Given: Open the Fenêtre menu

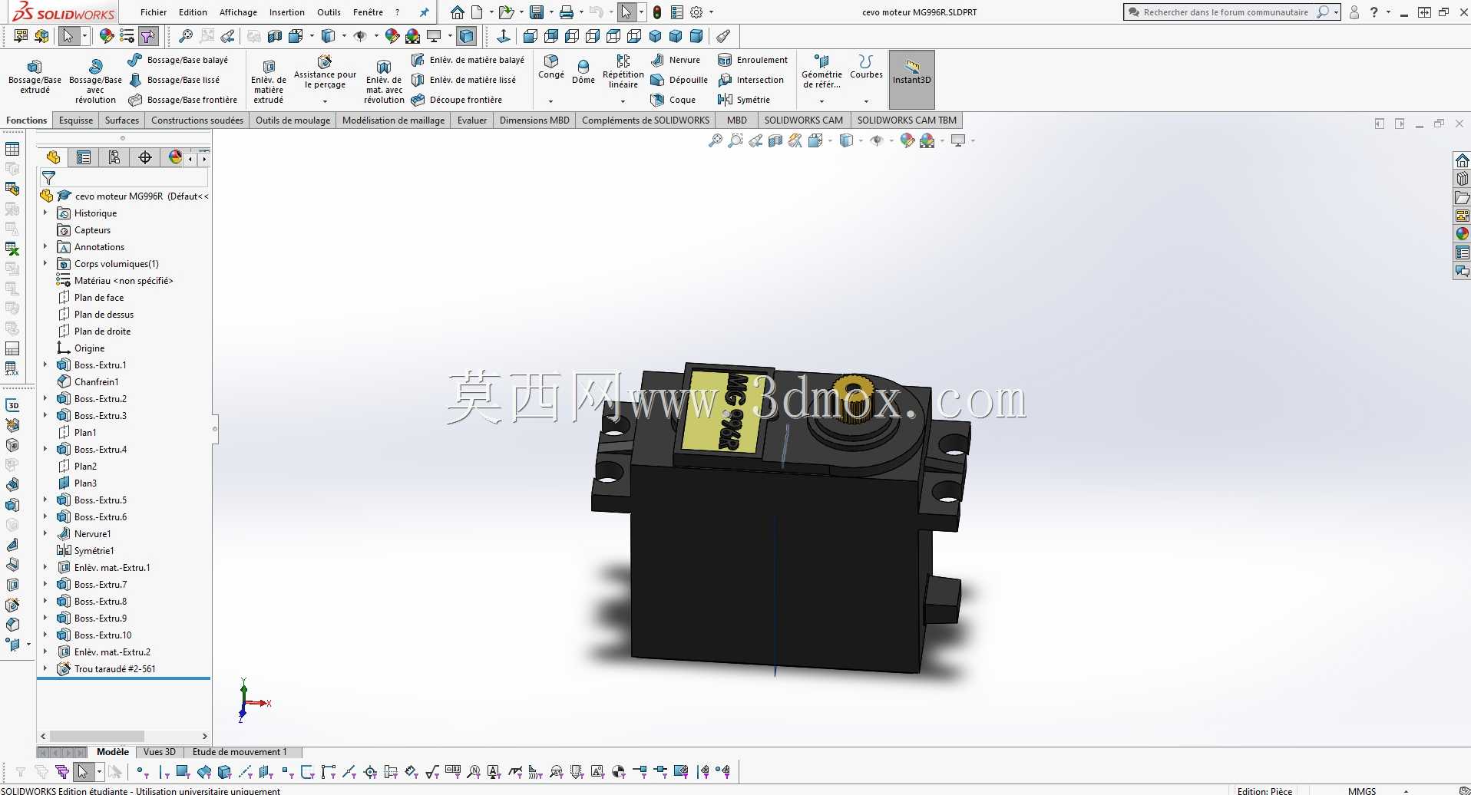Looking at the screenshot, I should point(368,12).
